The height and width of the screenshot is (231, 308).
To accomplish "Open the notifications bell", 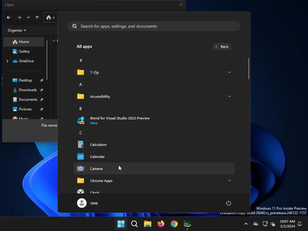I will point(300,224).
